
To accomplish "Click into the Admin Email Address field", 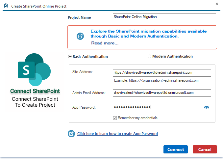I will pyautogui.click(x=162, y=93).
